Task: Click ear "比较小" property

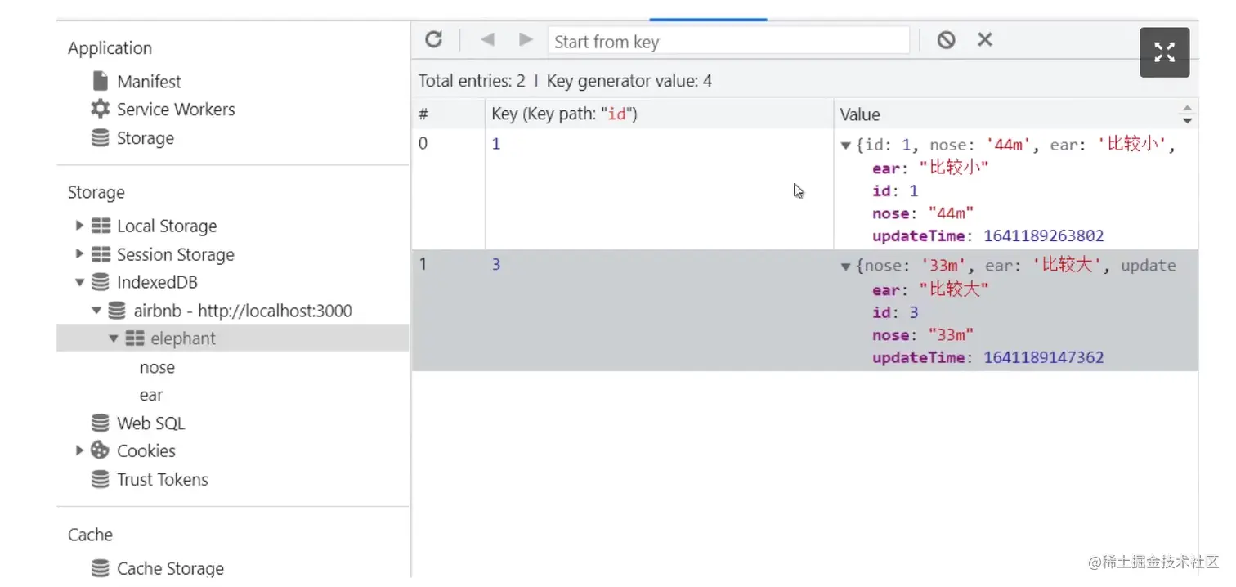Action: pos(930,168)
